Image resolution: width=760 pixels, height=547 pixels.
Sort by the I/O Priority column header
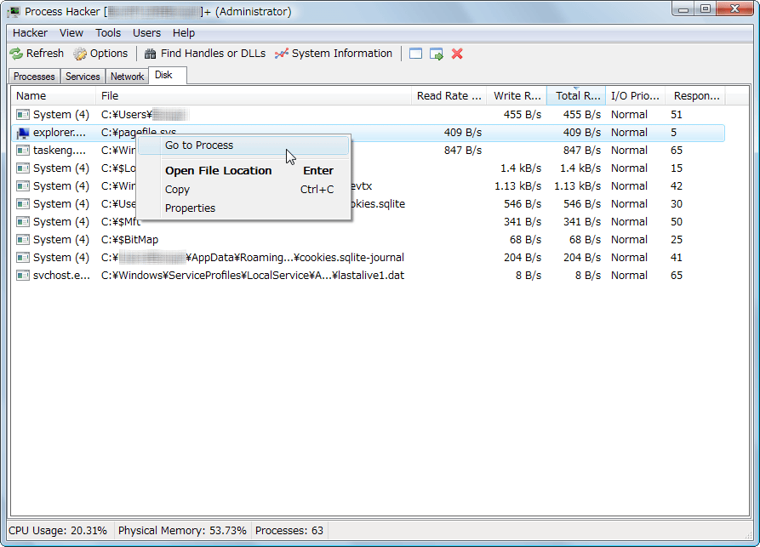(x=636, y=96)
